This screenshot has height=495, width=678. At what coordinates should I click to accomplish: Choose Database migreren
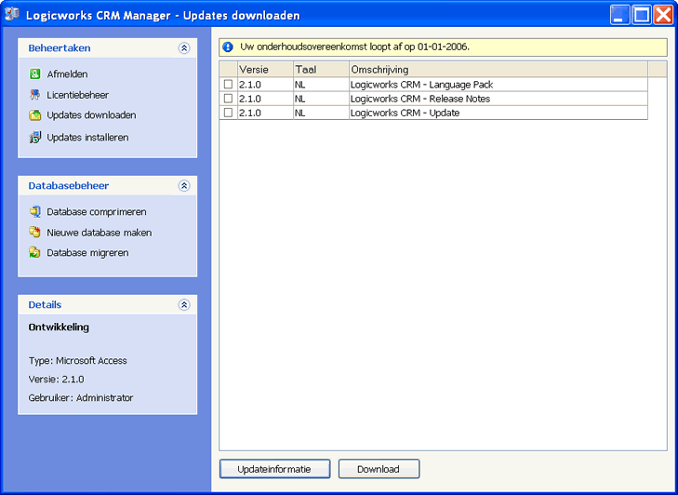point(87,253)
